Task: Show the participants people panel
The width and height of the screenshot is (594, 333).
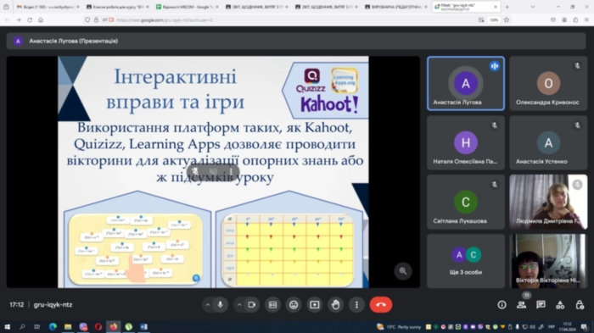Action: tap(521, 305)
